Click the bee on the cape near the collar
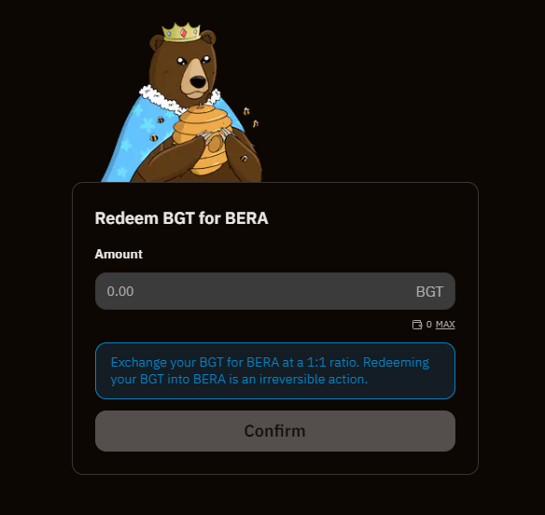This screenshot has height=515, width=545. click(161, 119)
